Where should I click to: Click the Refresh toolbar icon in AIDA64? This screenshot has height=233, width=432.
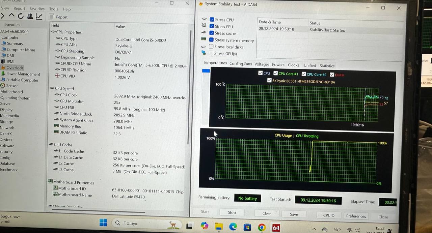coord(21,16)
